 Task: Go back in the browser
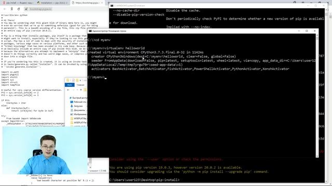[x=5, y=9]
